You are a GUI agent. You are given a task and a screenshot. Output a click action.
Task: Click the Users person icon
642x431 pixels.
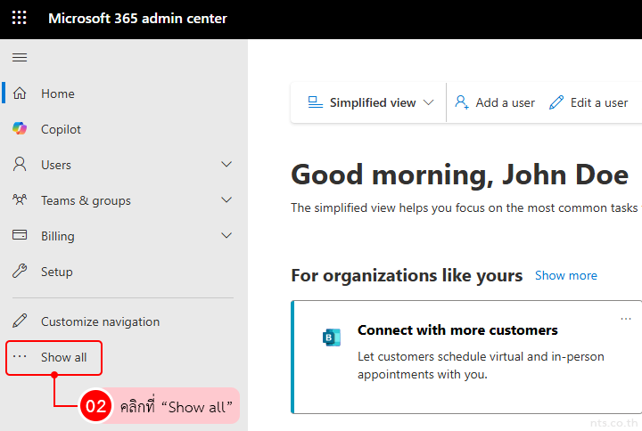[20, 164]
